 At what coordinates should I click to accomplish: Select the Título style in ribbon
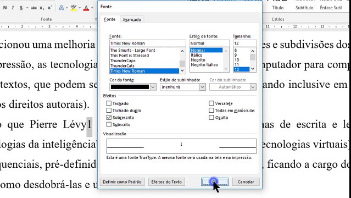pyautogui.click(x=278, y=8)
